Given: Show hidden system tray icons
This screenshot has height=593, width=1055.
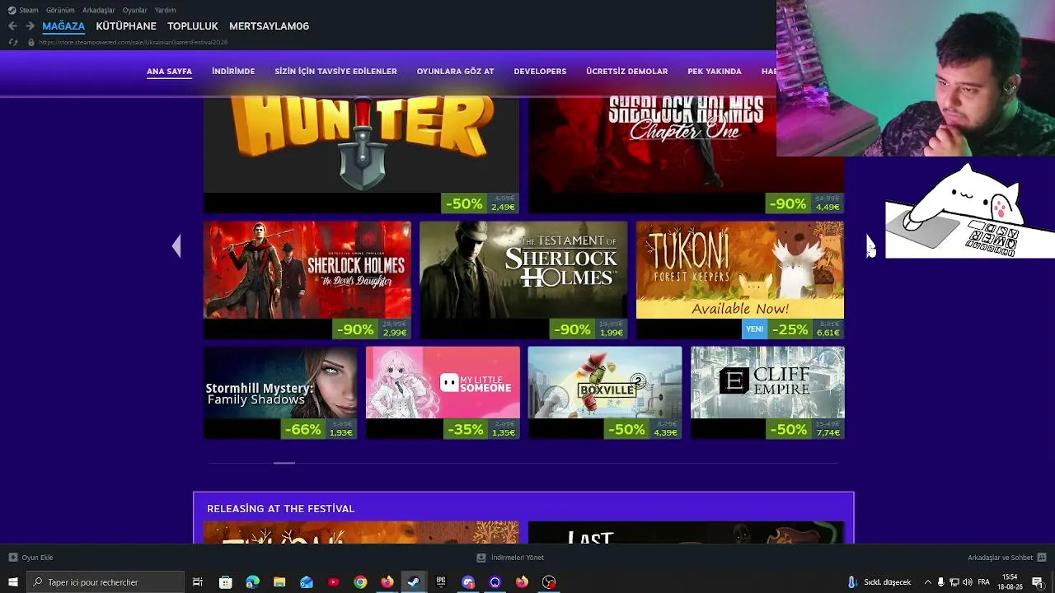Looking at the screenshot, I should [x=928, y=582].
